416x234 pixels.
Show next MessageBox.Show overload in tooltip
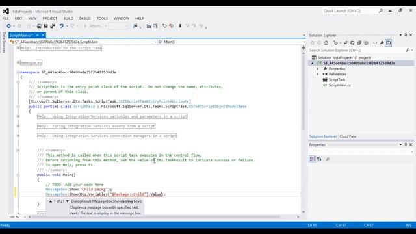coord(68,201)
